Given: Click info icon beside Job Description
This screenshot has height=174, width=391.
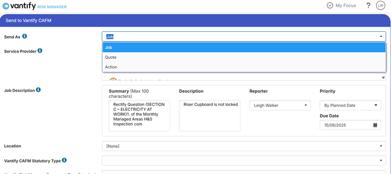Looking at the screenshot, I should tap(38, 90).
